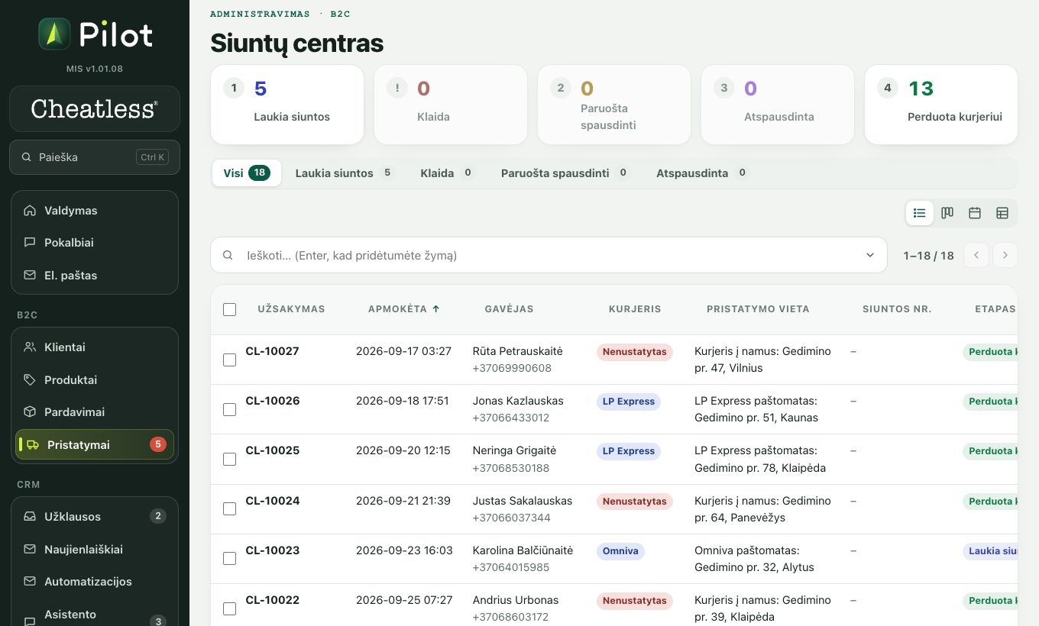The width and height of the screenshot is (1039, 626).
Task: Click the Pilot logo icon
Action: coord(54,34)
